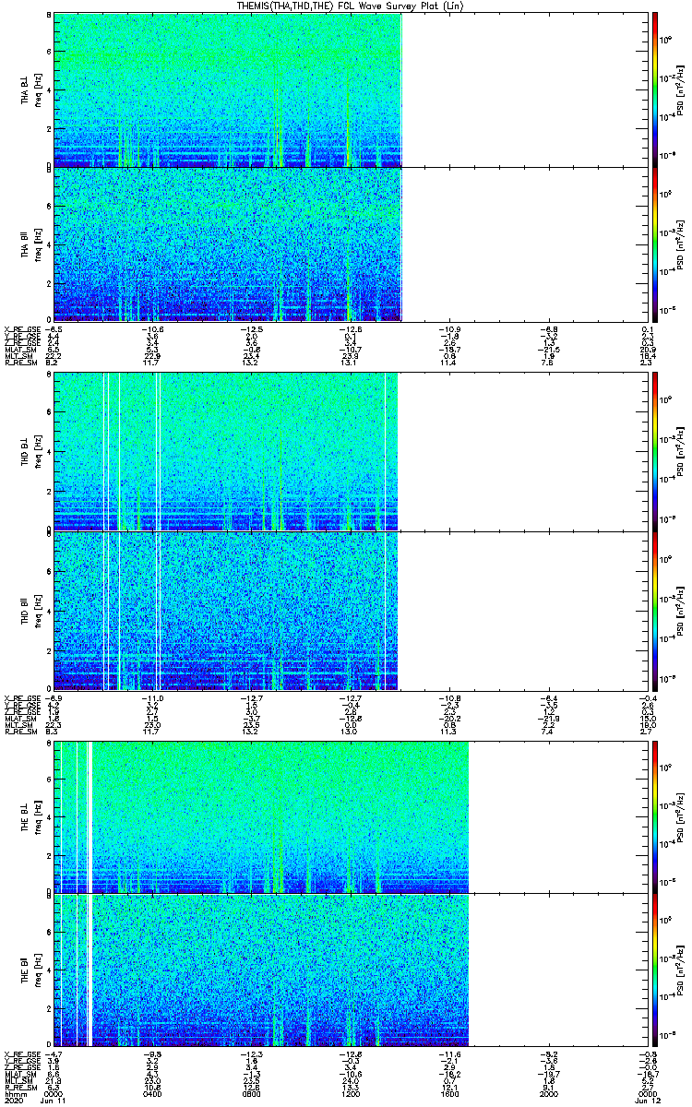Screen dimensions: 692x1107
Task: Click the PSD color bar beside THD B-parallel
Action: pos(655,611)
